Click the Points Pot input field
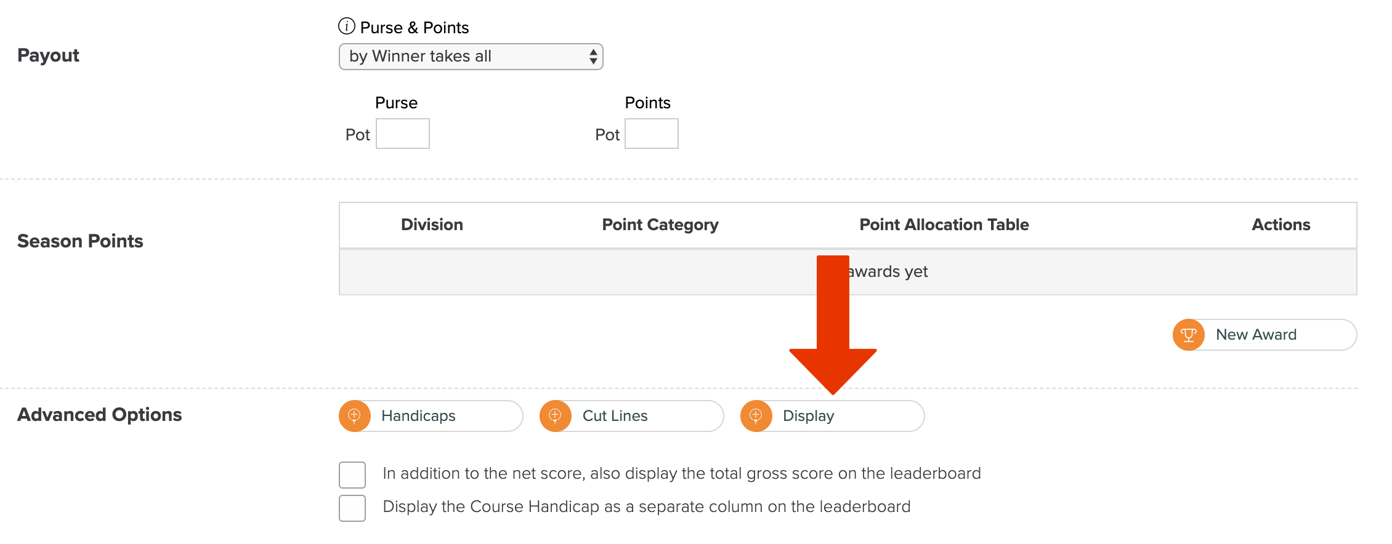 coord(652,134)
